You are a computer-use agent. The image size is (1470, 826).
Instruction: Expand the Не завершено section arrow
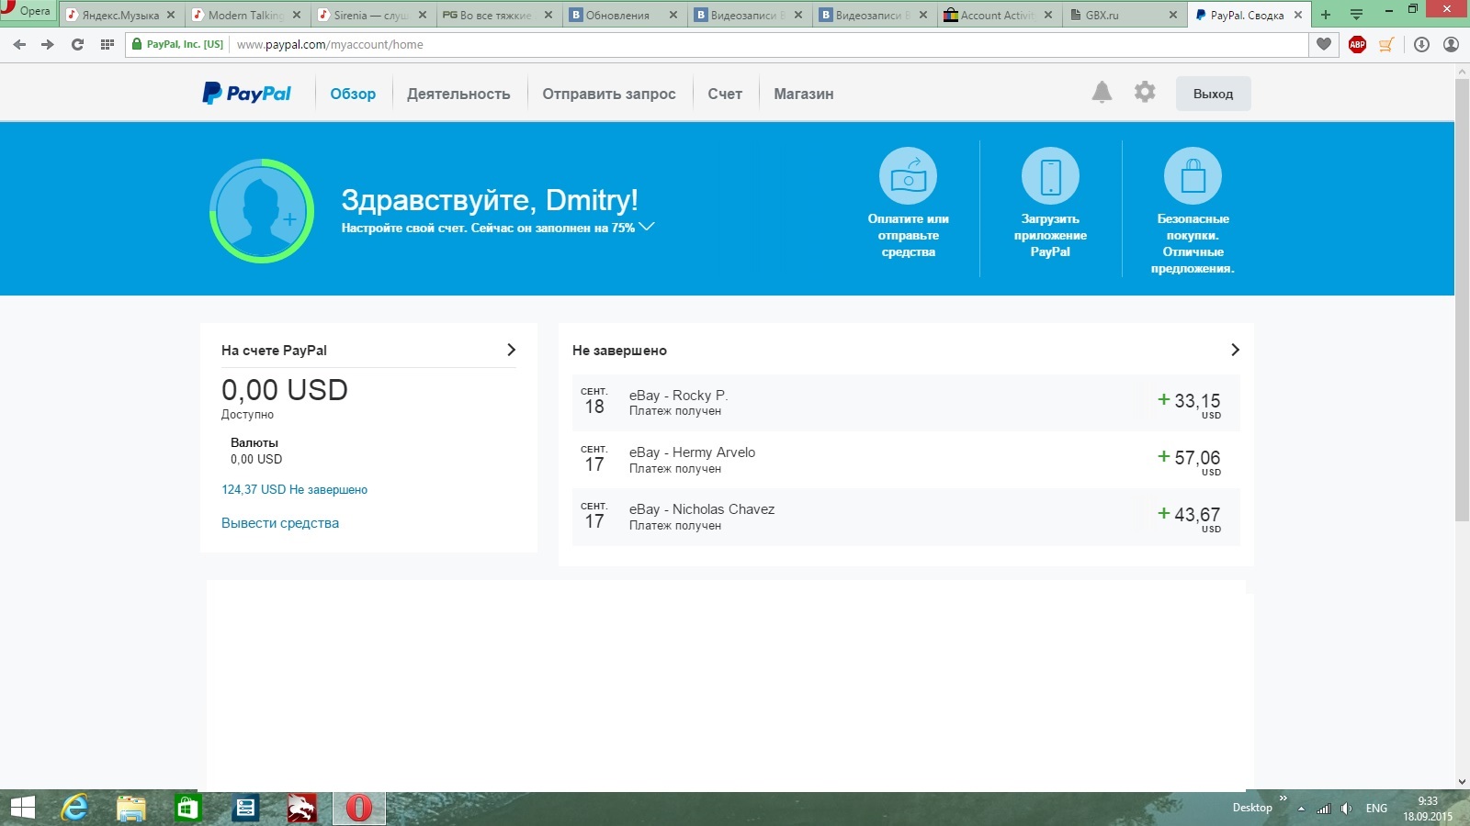coord(1235,350)
